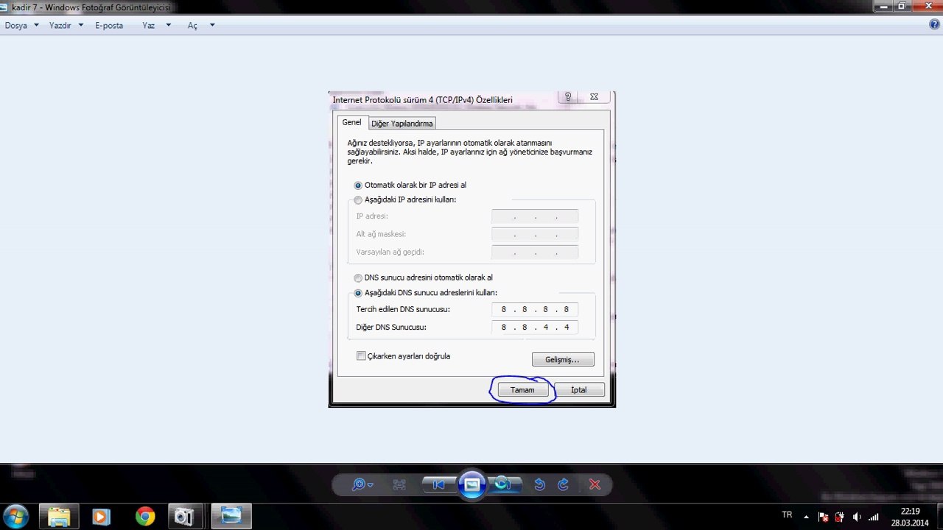Open the volume speaker icon
943x530 pixels.
[x=857, y=517]
